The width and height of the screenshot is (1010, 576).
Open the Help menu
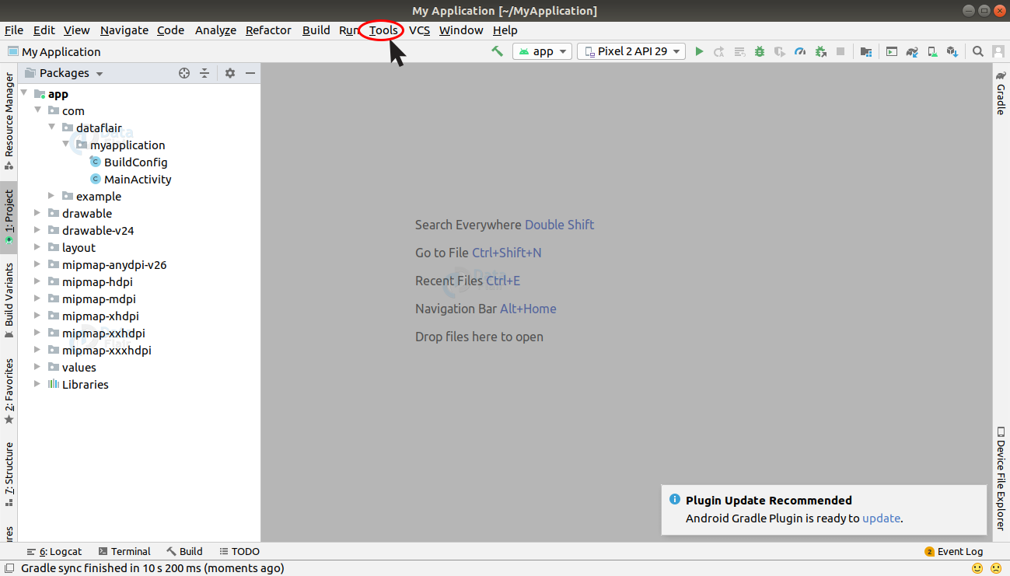505,30
